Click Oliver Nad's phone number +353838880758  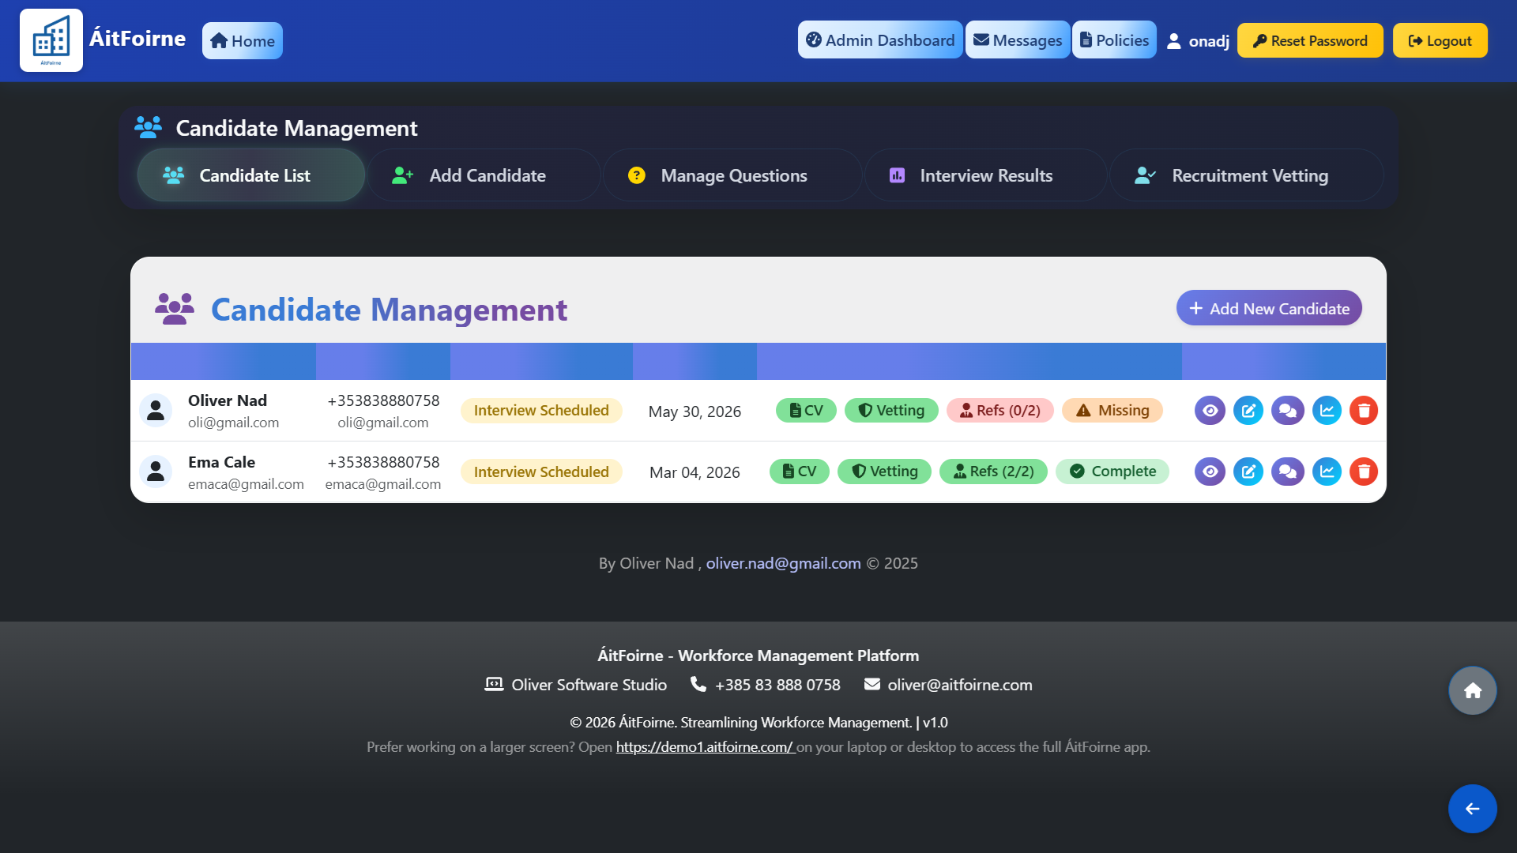tap(383, 400)
